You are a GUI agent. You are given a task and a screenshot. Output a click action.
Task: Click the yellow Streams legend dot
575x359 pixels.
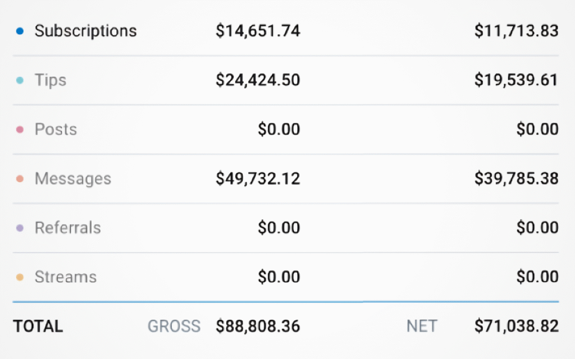20,277
